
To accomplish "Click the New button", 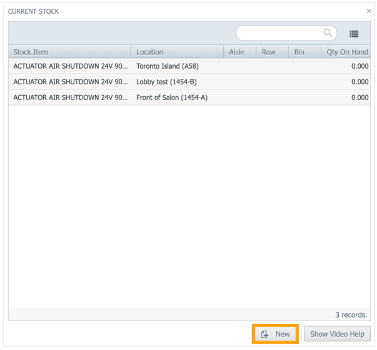I will 275,334.
